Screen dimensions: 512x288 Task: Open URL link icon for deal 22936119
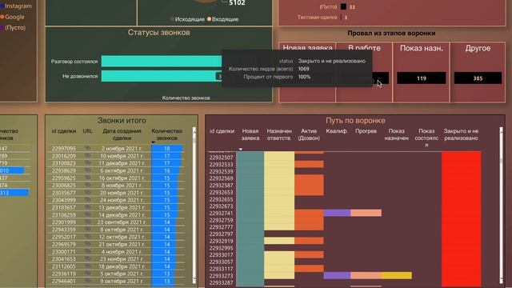(x=87, y=274)
